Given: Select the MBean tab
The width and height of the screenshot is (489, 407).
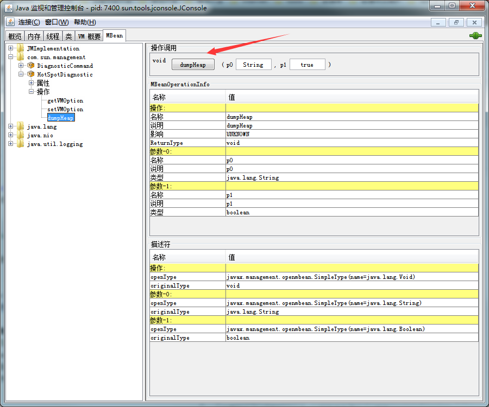Looking at the screenshot, I should pos(115,35).
